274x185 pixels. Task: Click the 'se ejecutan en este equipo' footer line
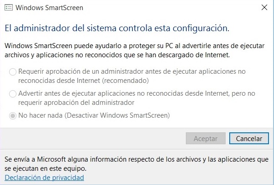click(45, 168)
